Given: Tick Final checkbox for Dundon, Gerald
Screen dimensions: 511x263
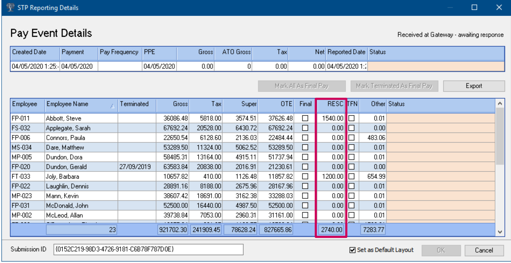Looking at the screenshot, I should tap(305, 167).
